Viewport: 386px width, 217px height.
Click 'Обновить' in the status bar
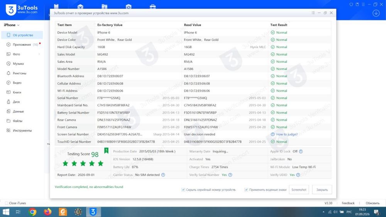pos(372,203)
